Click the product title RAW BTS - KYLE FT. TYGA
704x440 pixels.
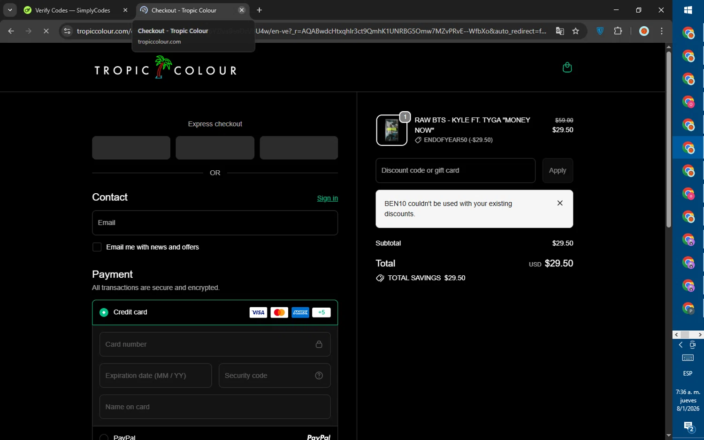(x=473, y=125)
